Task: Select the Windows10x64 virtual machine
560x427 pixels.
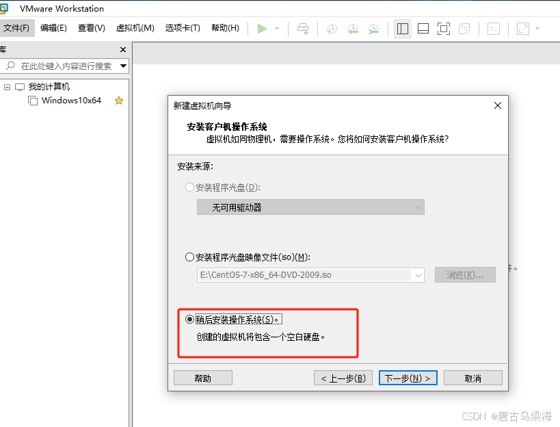Action: click(71, 101)
